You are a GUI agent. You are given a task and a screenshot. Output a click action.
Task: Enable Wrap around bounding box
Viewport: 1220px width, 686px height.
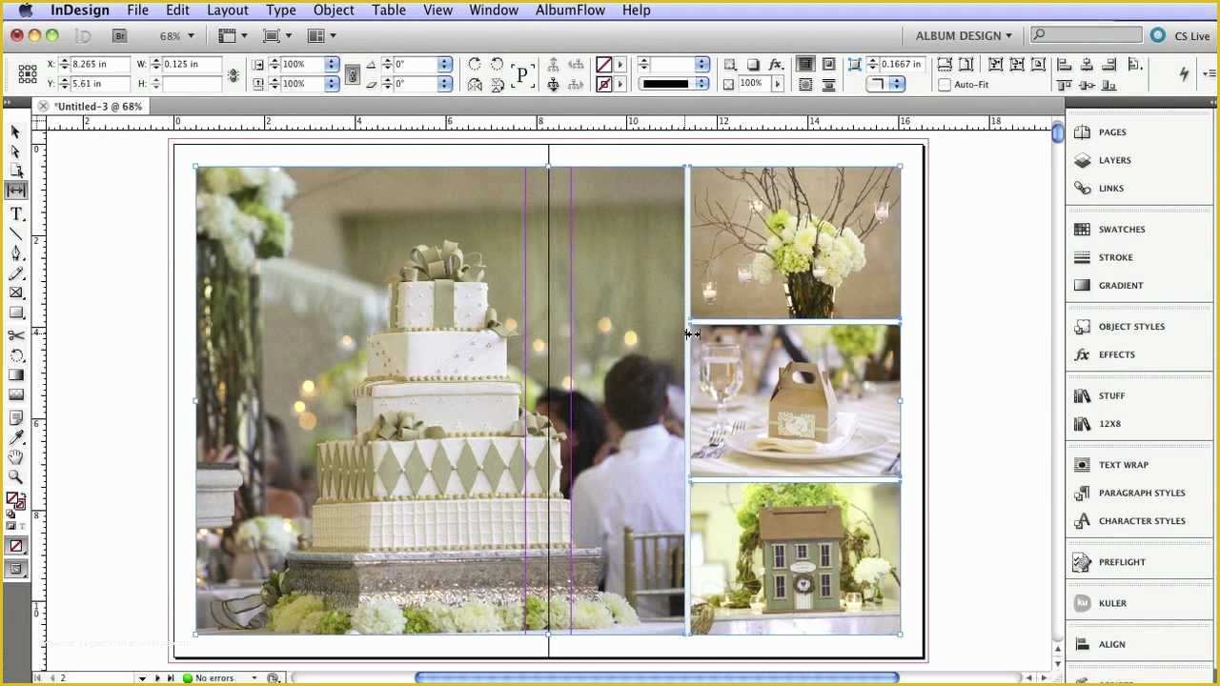(828, 64)
